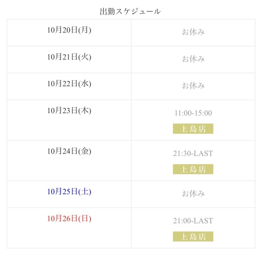Click the お休み status for 10月25日
The image size is (262, 258).
pyautogui.click(x=193, y=194)
